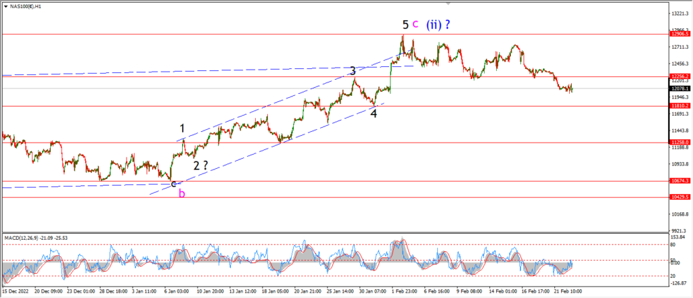Image resolution: width=693 pixels, height=298 pixels.
Task: Select the 1 Feb 23:00 time axis label
Action: [403, 291]
